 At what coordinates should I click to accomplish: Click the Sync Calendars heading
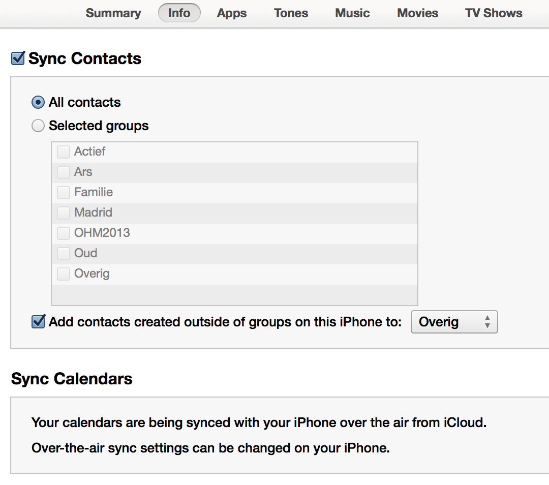(72, 379)
